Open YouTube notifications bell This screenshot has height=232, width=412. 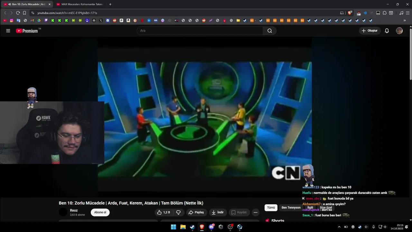(x=387, y=31)
